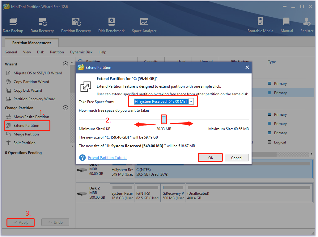Open the Partition Recovery Wizard in sidebar

click(31, 99)
